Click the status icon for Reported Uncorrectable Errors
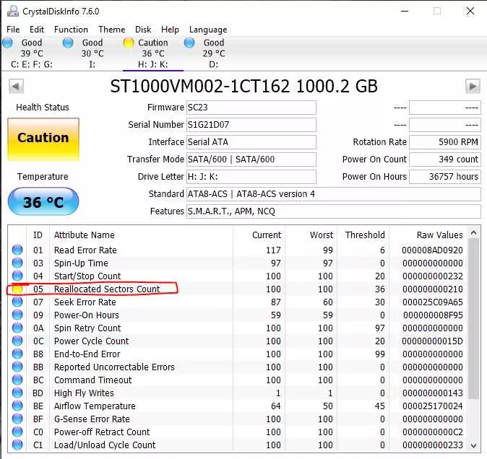Viewport: 487px width, 459px height. (x=17, y=367)
